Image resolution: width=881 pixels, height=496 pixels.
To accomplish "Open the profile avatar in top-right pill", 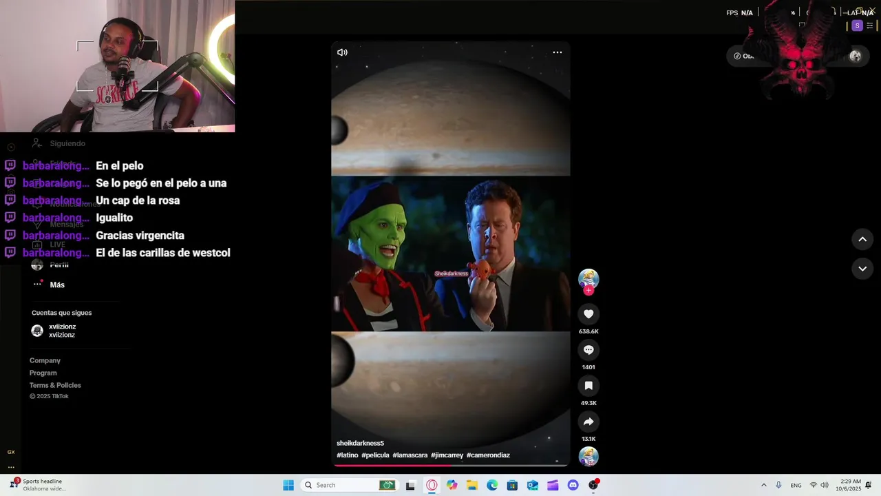I will pyautogui.click(x=855, y=56).
